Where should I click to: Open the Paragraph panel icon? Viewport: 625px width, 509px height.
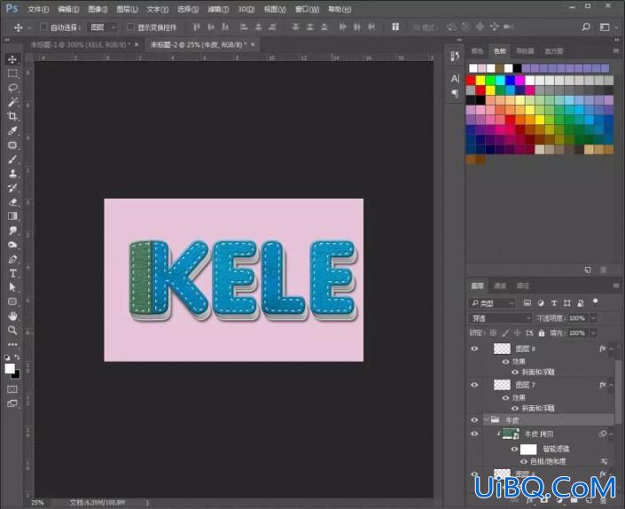tap(455, 94)
